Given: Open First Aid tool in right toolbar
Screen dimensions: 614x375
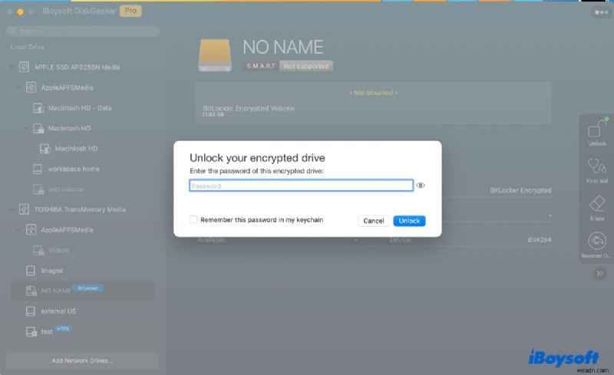Looking at the screenshot, I should click(x=597, y=170).
